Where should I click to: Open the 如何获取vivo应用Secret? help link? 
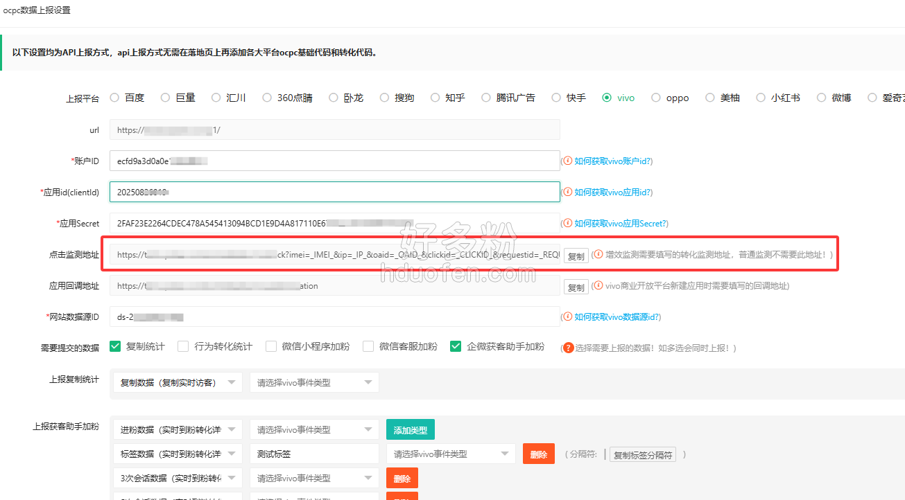621,224
